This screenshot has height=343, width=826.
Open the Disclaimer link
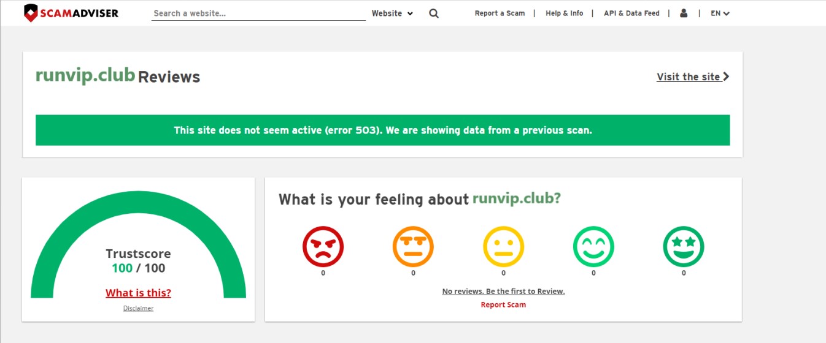(x=138, y=308)
